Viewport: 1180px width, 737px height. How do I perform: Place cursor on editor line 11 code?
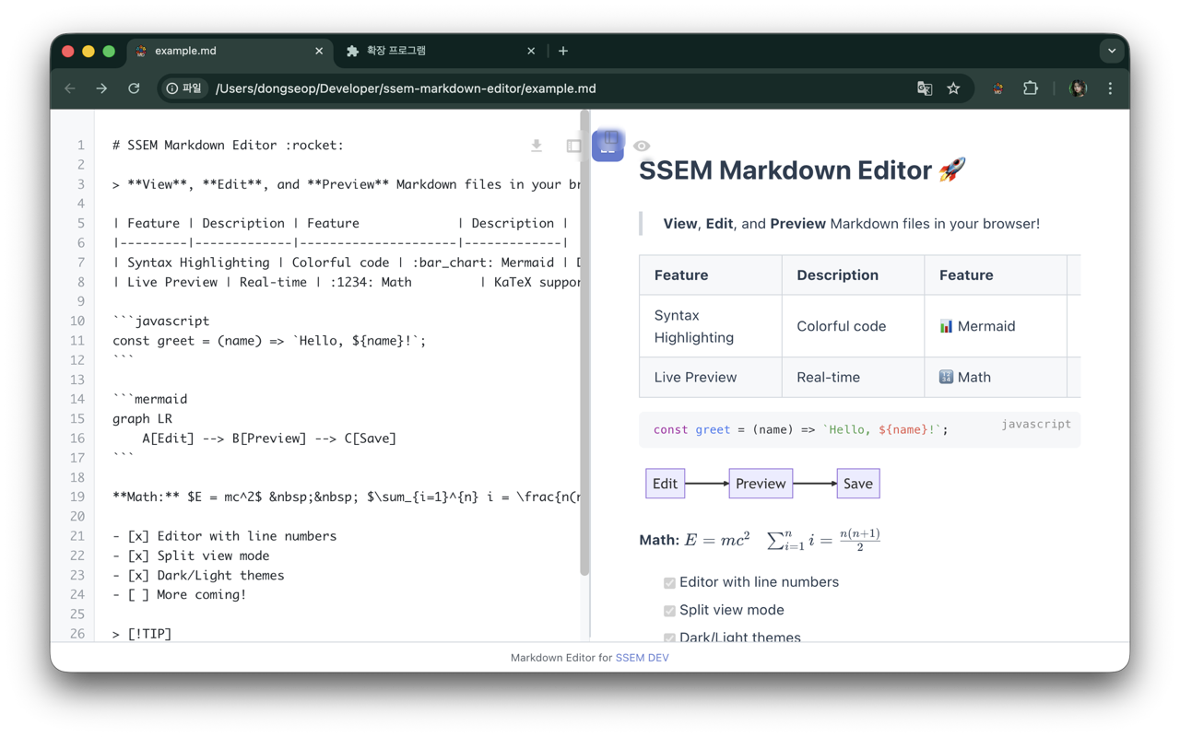pos(269,341)
